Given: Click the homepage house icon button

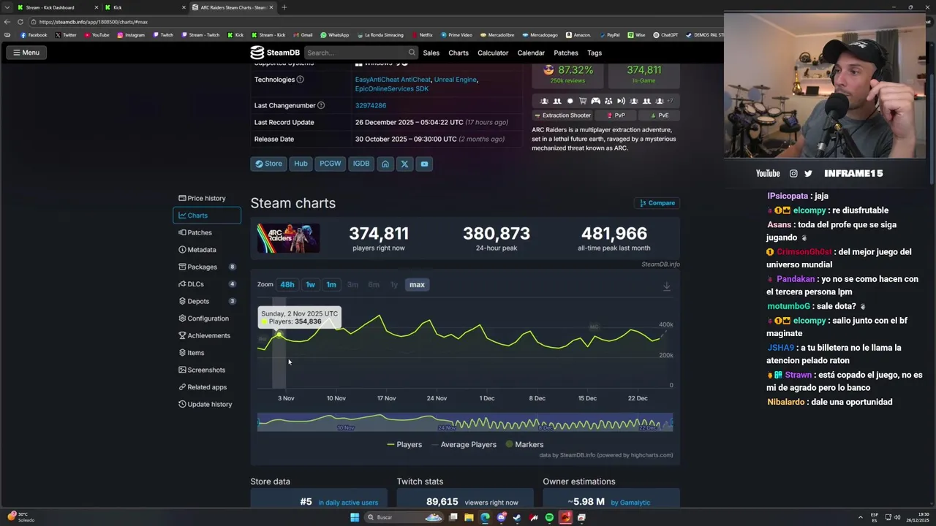Looking at the screenshot, I should [385, 164].
